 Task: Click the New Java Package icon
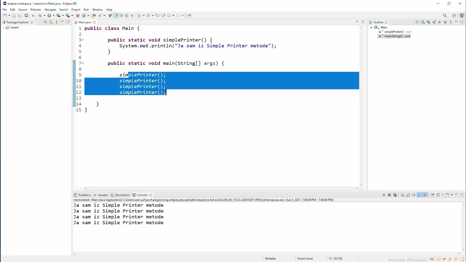coord(78,16)
